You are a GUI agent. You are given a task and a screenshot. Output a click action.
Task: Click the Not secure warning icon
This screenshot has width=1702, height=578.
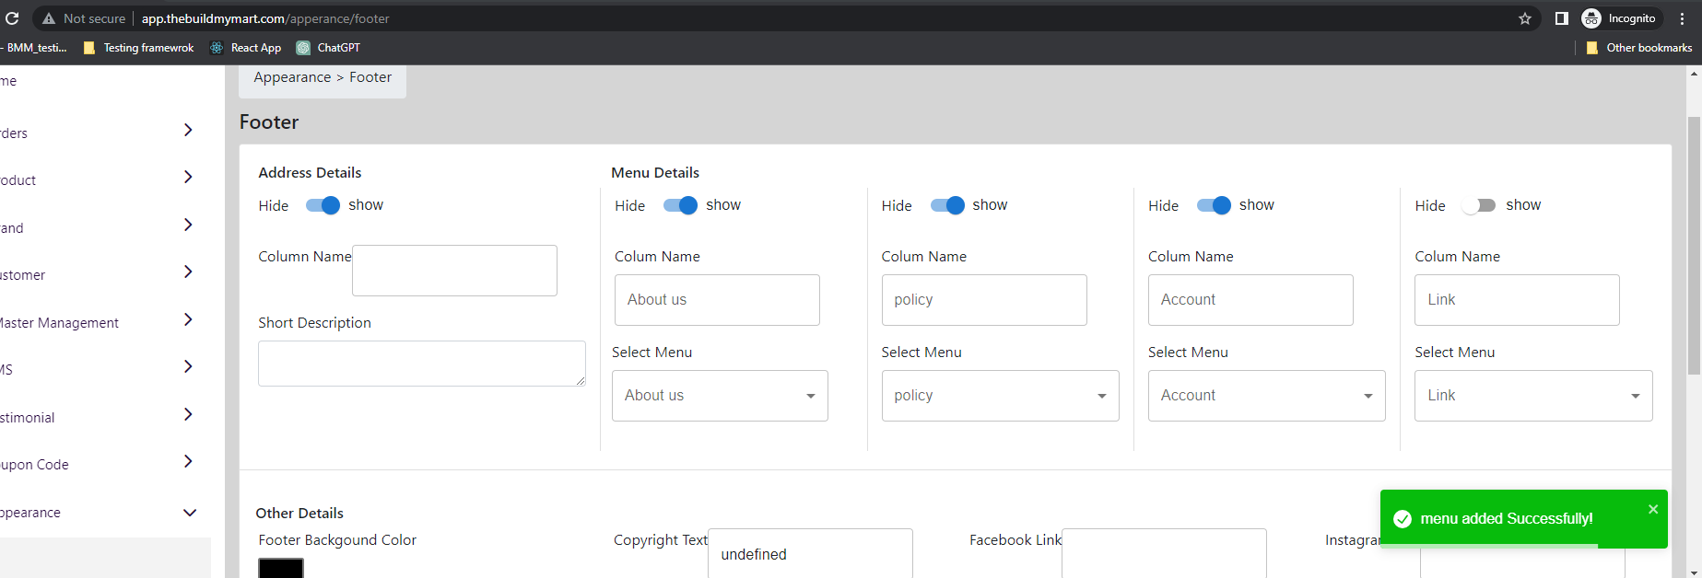coord(49,18)
